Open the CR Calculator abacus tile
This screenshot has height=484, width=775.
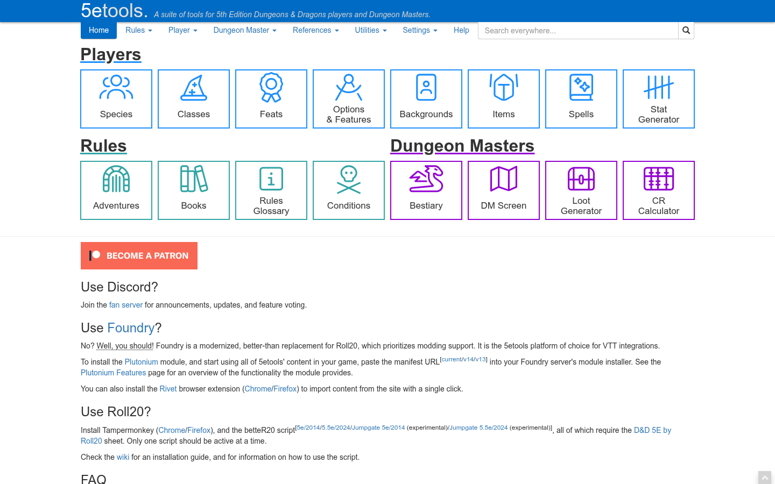(x=659, y=190)
